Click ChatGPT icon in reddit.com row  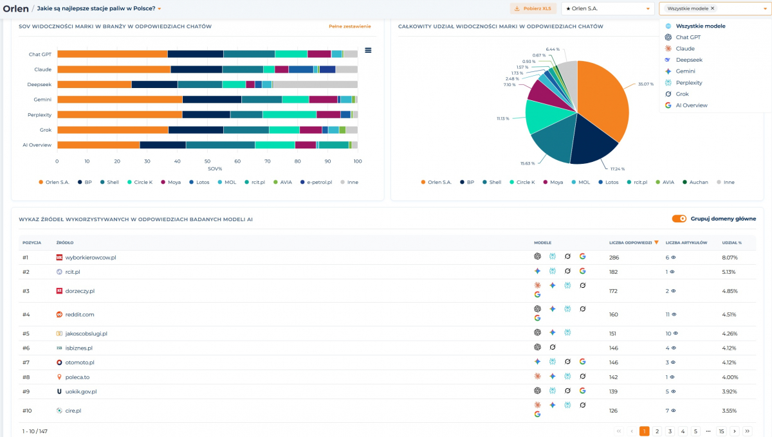(537, 309)
